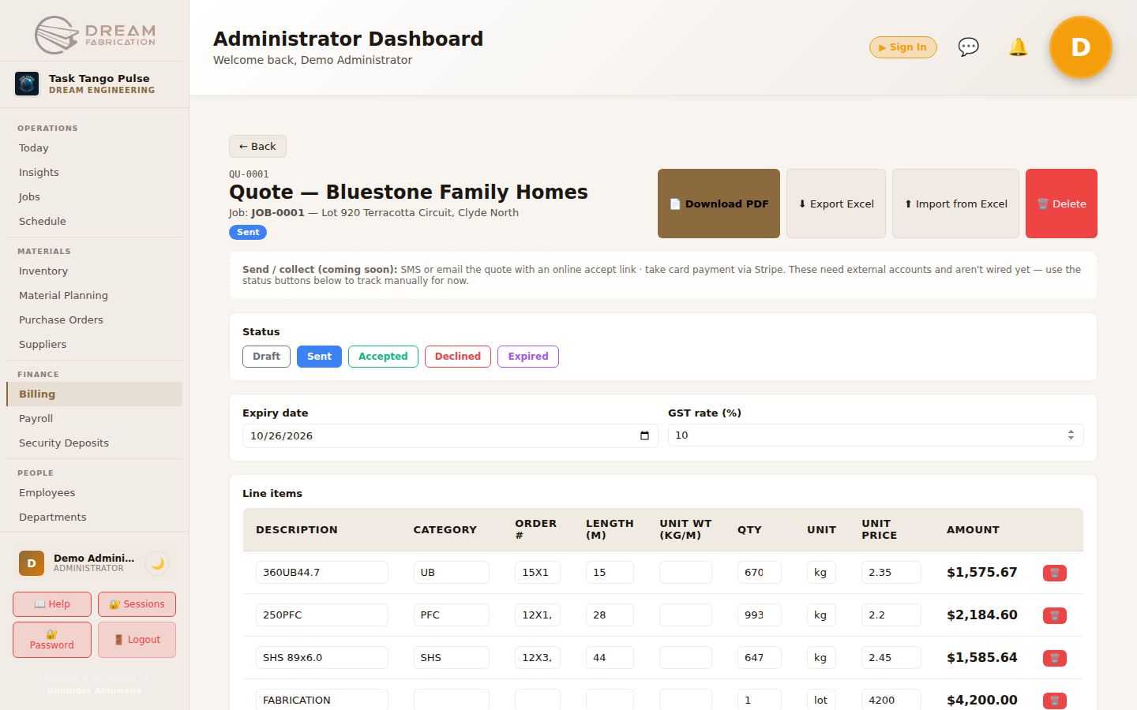
Task: Adjust the GST rate stepper arrows
Action: [x=1071, y=435]
